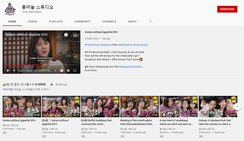244x141 pixels.
Task: Open the #NohSayeon hashtag link
Action: 126,45
